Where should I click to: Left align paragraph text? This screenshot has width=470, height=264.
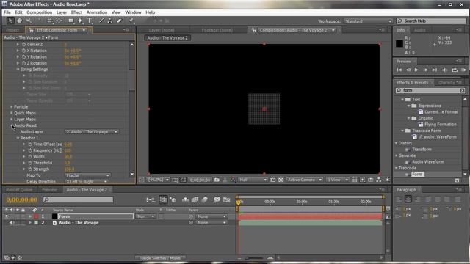399,199
